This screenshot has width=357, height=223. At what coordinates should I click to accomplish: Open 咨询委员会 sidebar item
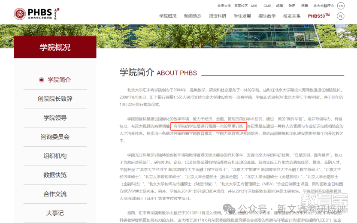click(55, 137)
